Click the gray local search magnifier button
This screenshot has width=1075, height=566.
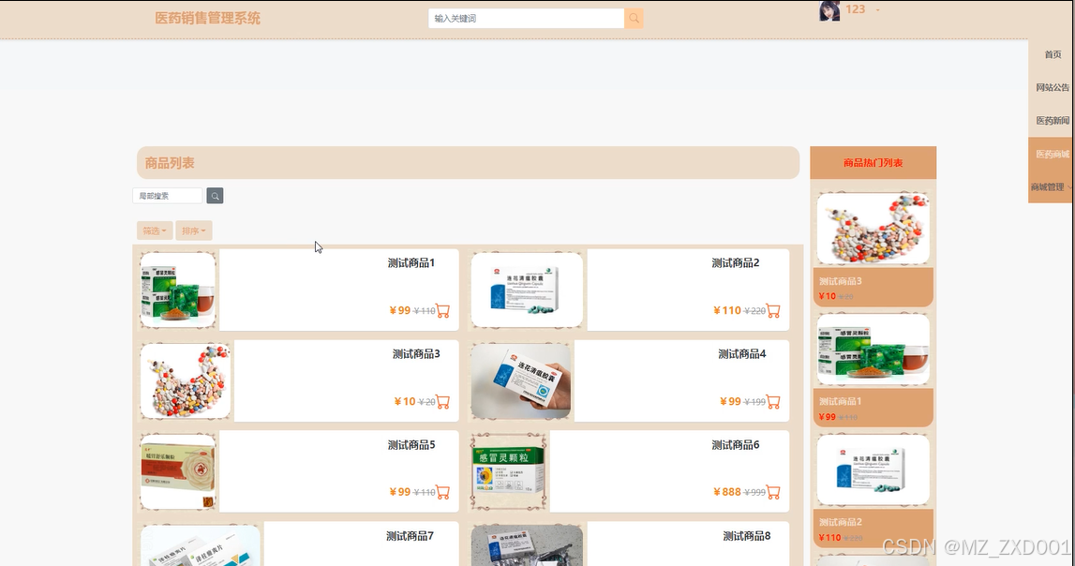215,196
